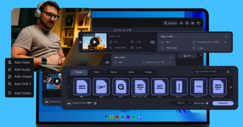
Task: Toggle the checkbox beside the second video thumbnail
Action: 45,81
